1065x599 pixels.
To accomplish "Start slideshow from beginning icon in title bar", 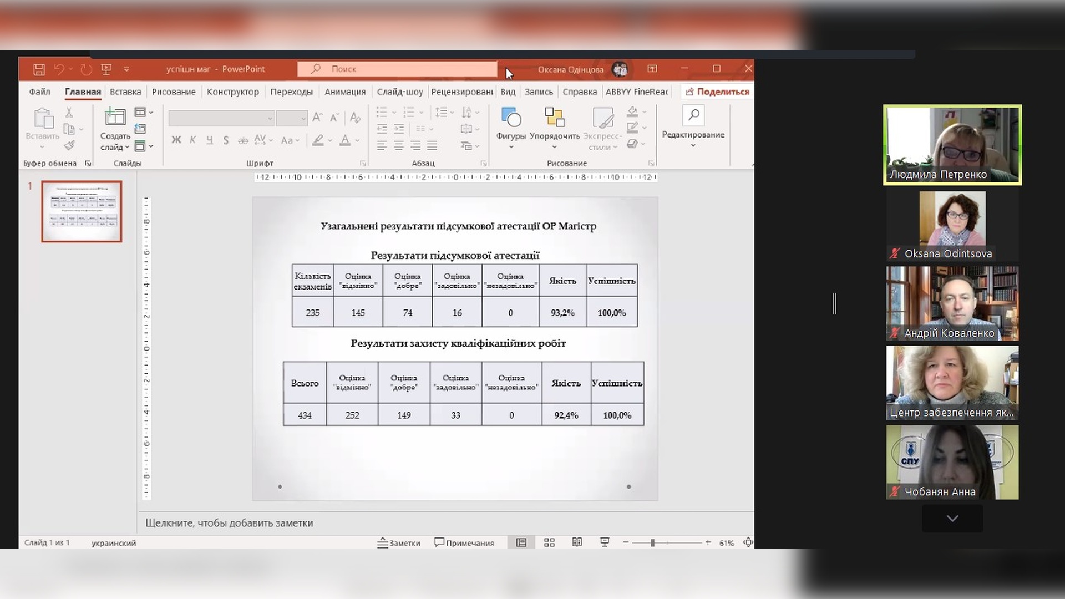I will (x=106, y=69).
